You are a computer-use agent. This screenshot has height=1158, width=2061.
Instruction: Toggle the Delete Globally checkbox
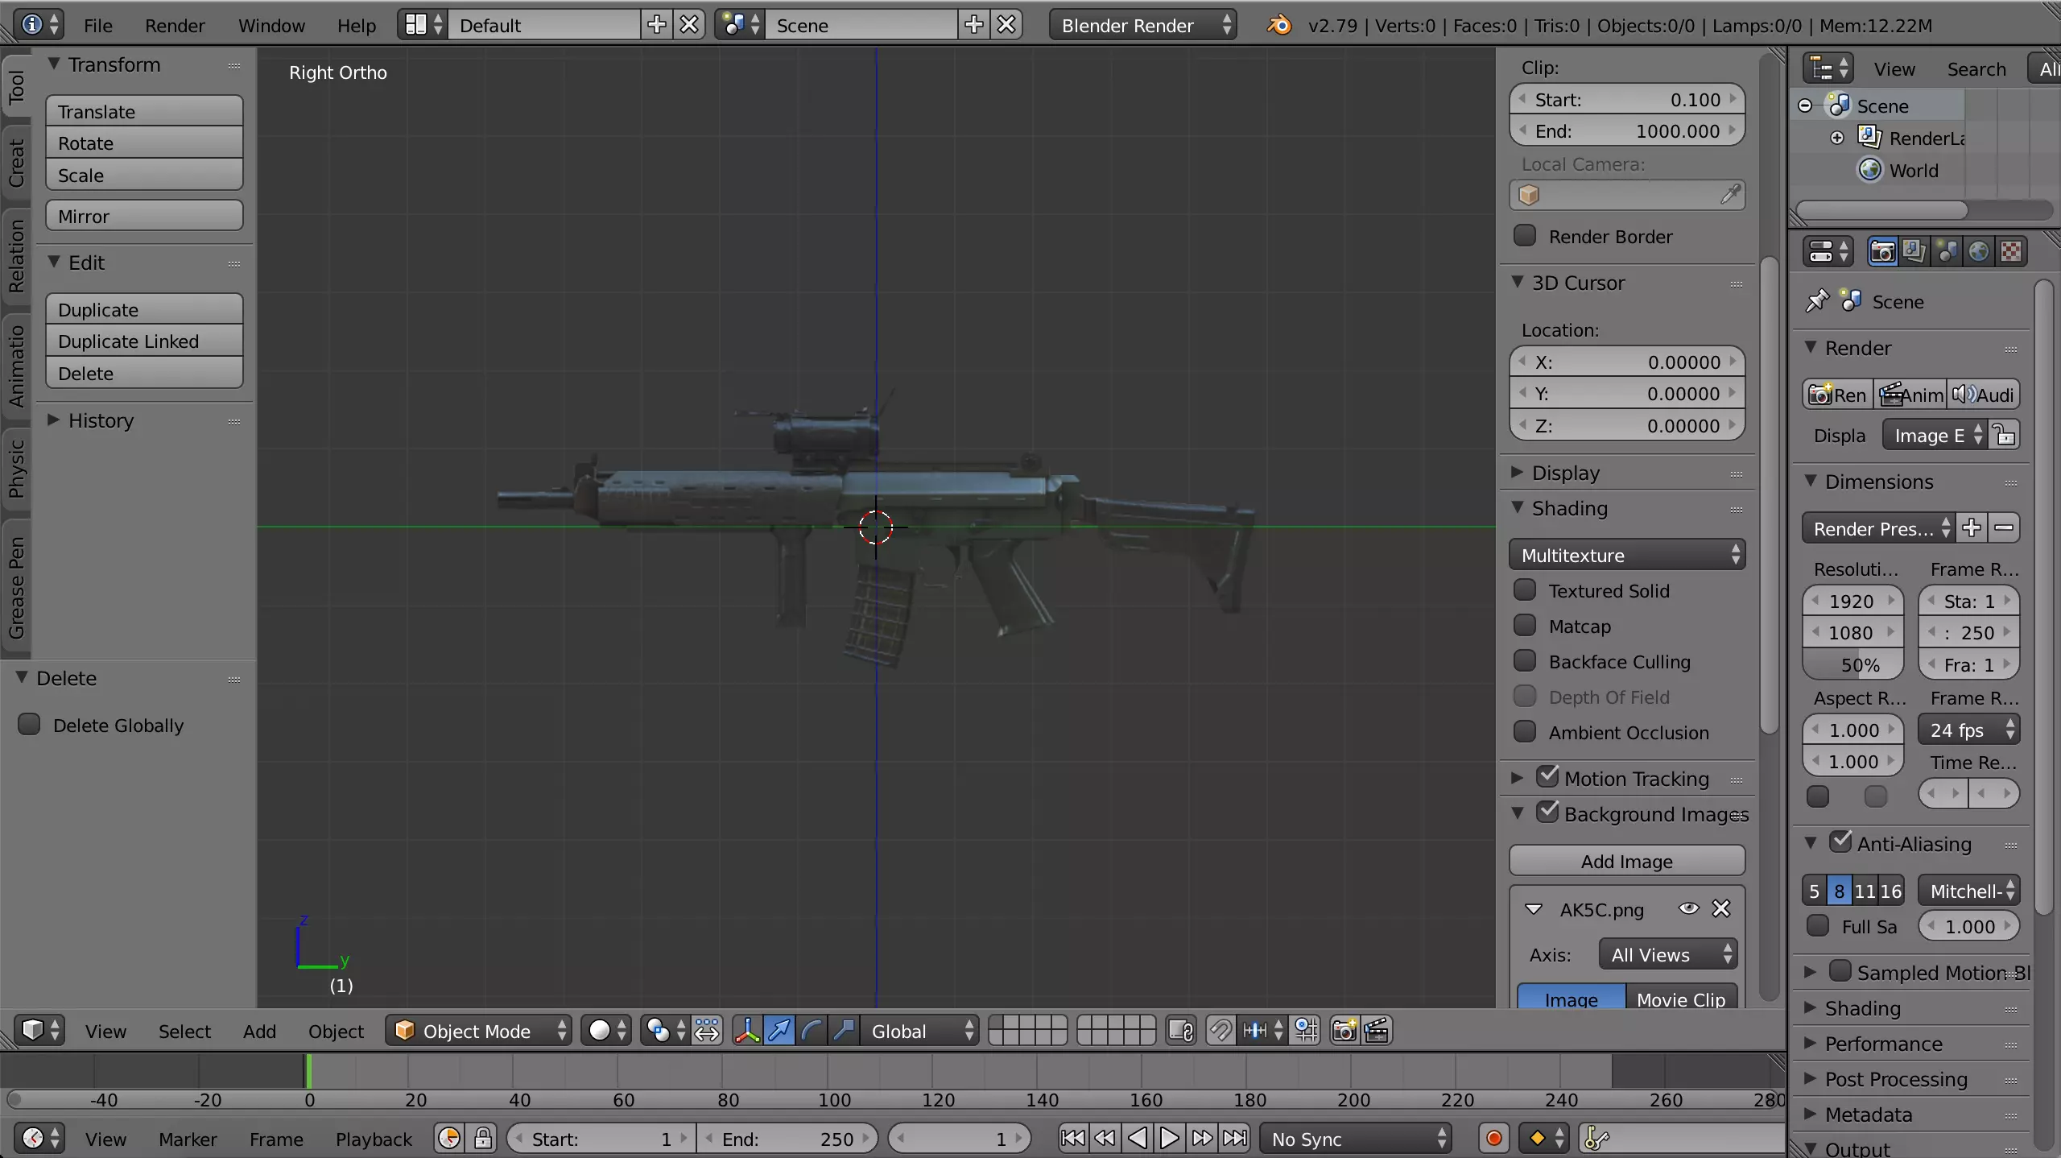30,725
